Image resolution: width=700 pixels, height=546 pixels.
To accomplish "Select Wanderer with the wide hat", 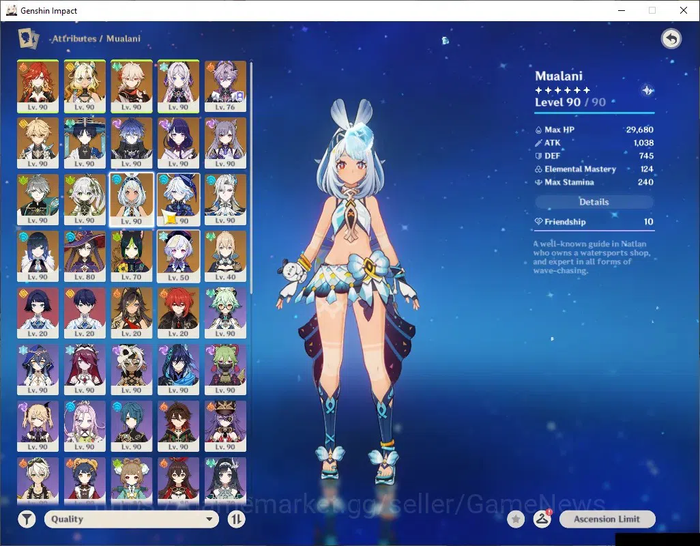I will coord(85,143).
